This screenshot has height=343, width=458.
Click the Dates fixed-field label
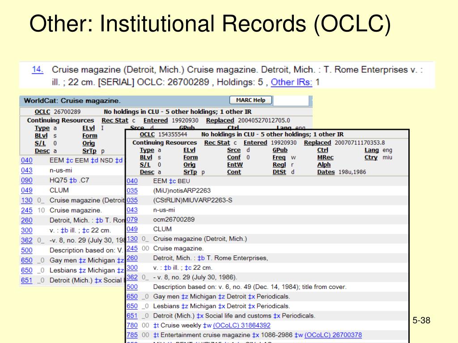pos(326,172)
